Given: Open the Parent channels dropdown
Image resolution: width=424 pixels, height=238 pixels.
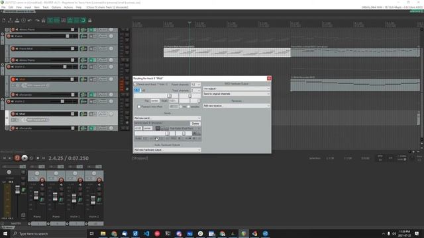Looking at the screenshot, I should click(x=195, y=85).
